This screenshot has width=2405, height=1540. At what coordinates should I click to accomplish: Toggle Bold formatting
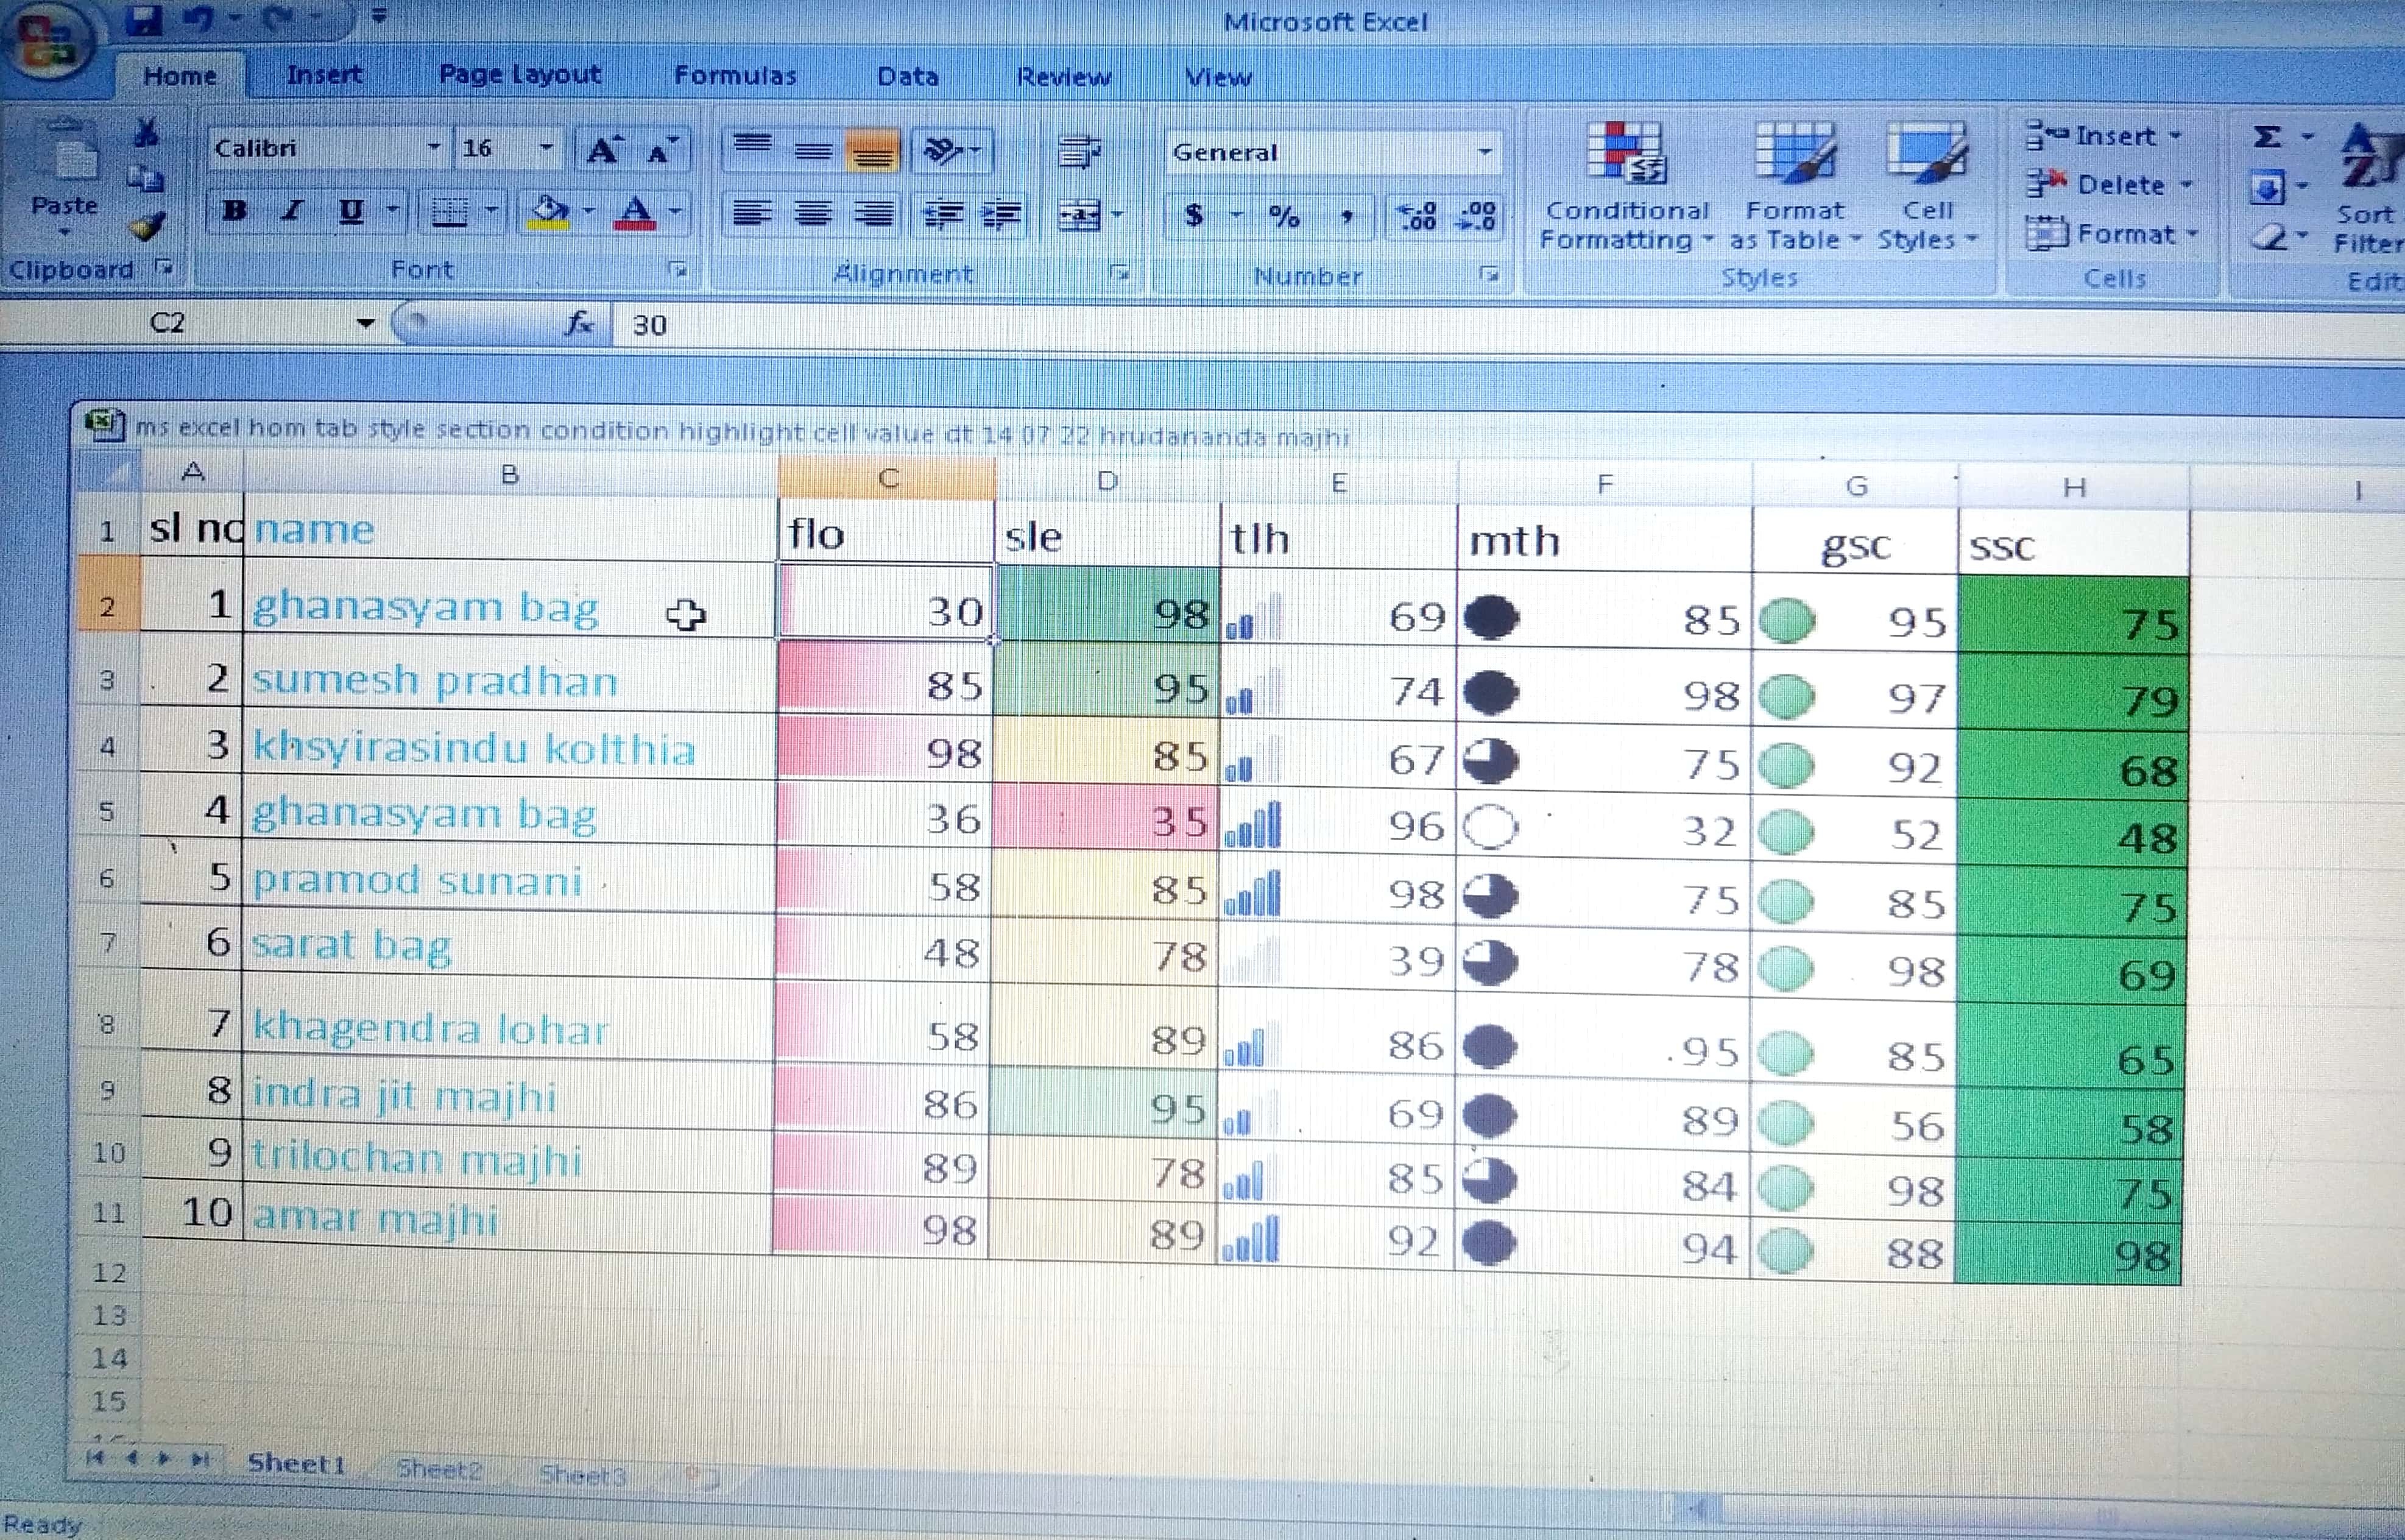[235, 211]
